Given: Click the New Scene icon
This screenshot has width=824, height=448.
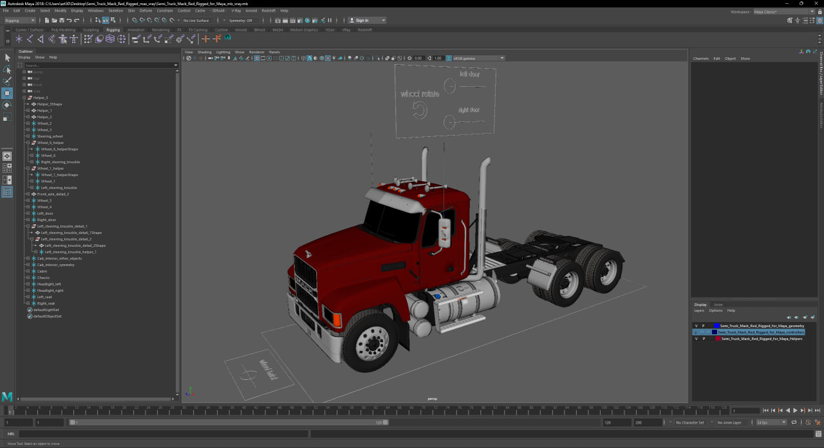Looking at the screenshot, I should (x=46, y=21).
